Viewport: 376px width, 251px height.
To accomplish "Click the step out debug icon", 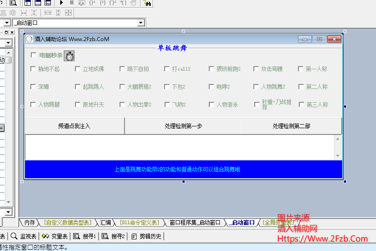I will 113,3.
